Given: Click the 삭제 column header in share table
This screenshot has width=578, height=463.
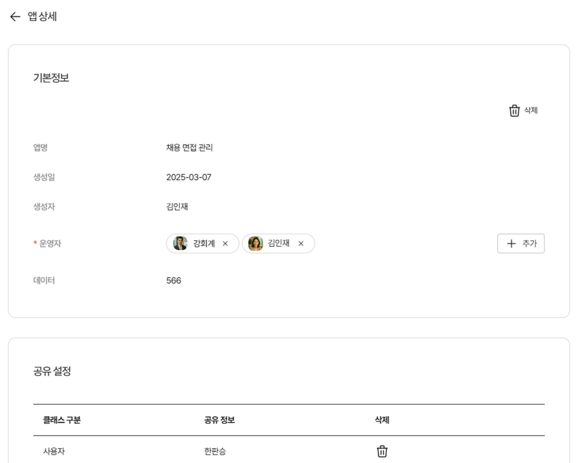Looking at the screenshot, I should tap(382, 420).
